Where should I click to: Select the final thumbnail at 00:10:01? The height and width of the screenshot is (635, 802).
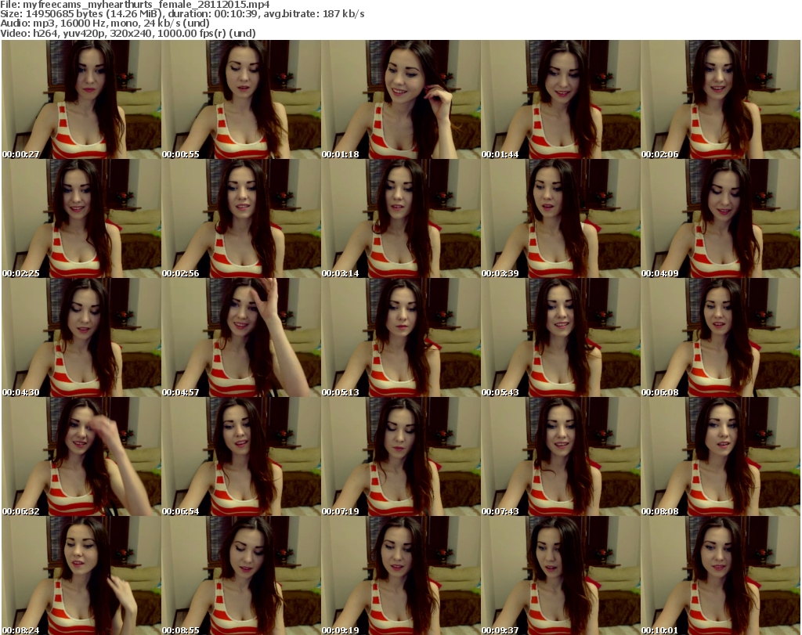point(721,575)
